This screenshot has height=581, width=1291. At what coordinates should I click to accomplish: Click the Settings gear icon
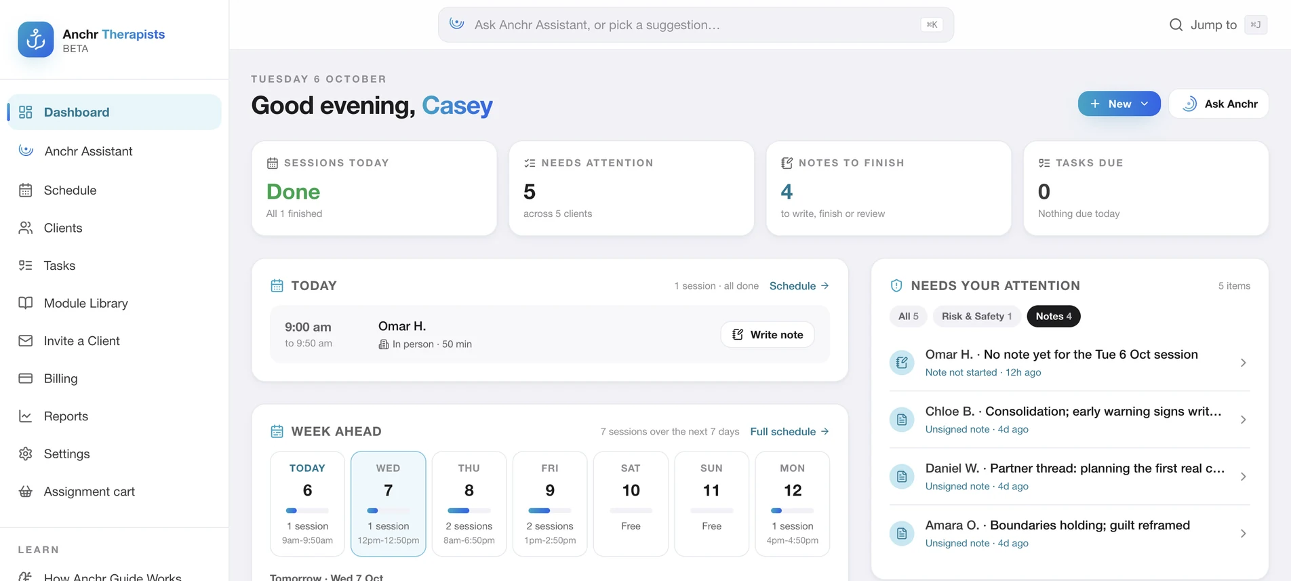coord(26,454)
